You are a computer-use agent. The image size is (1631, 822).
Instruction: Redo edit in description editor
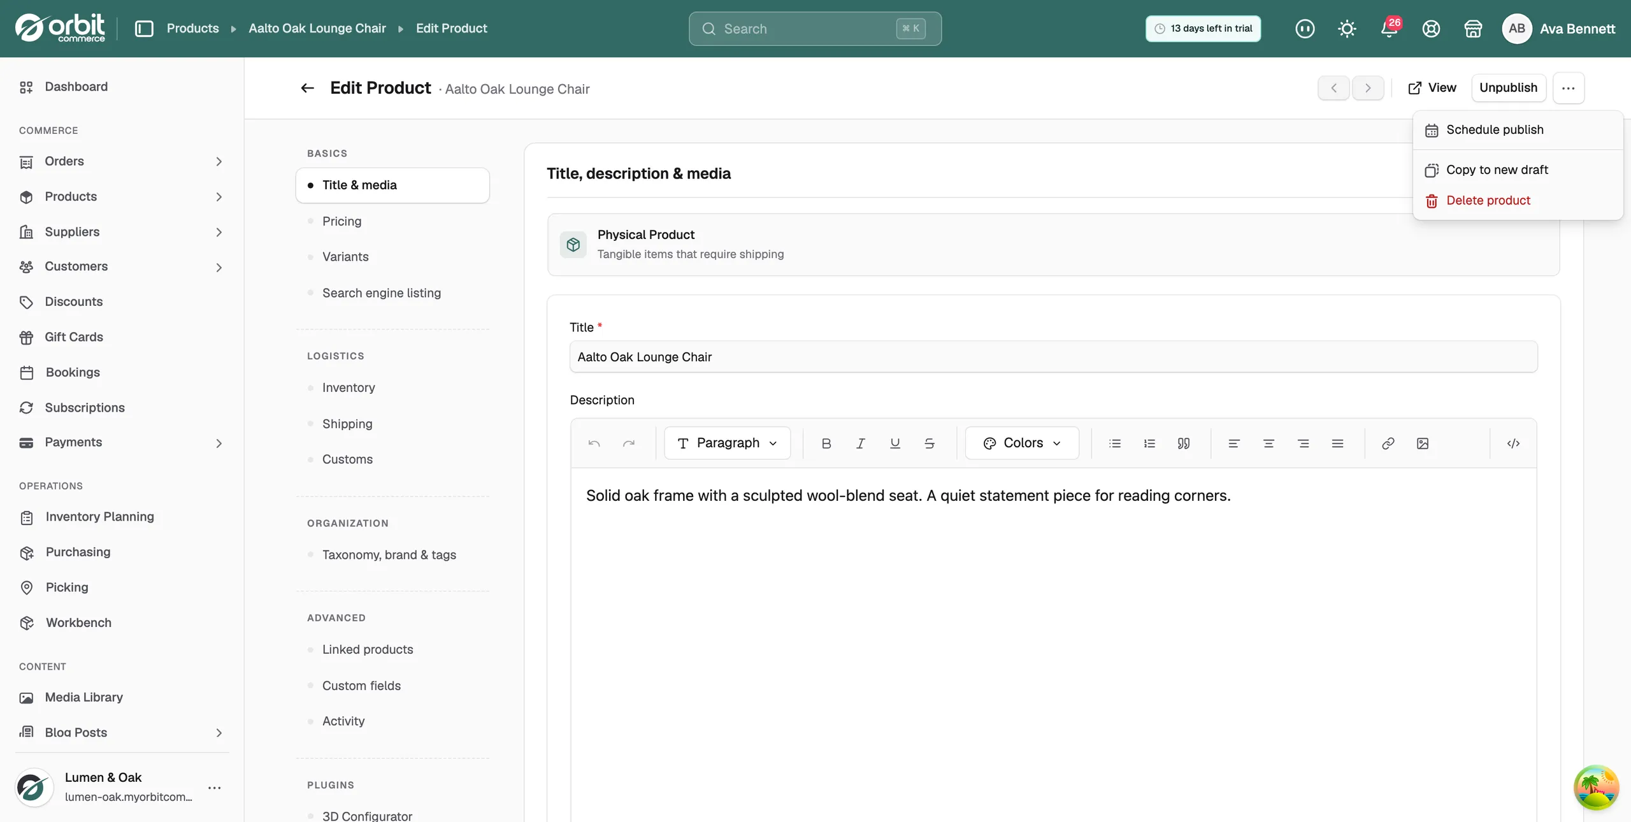tap(629, 443)
